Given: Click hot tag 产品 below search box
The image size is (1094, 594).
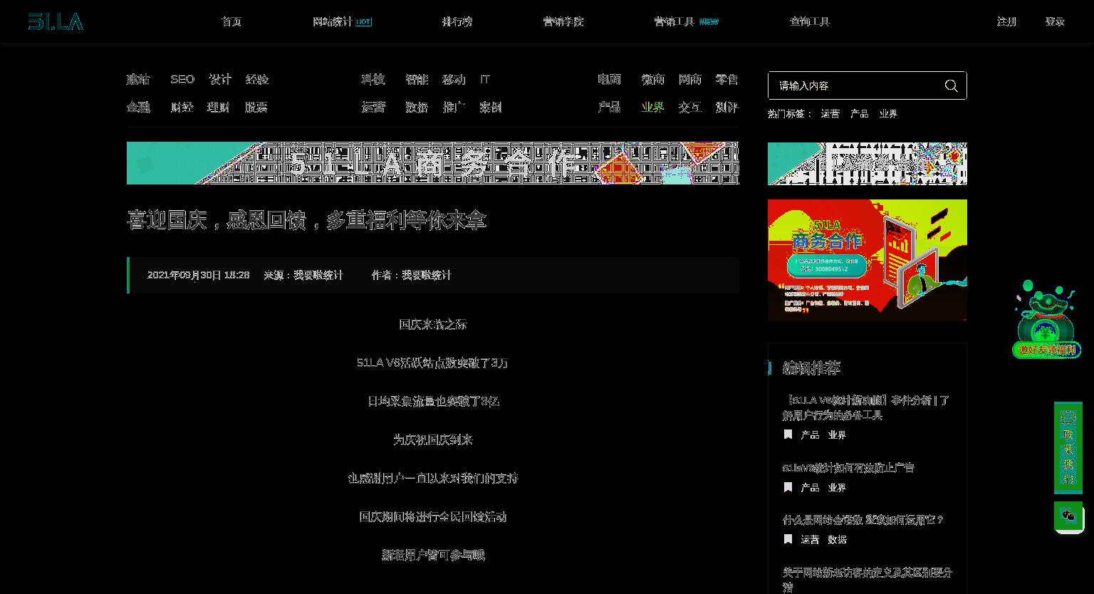Looking at the screenshot, I should (x=859, y=114).
